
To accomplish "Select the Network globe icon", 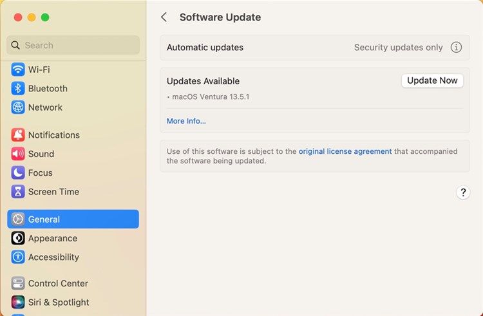I will tap(18, 107).
